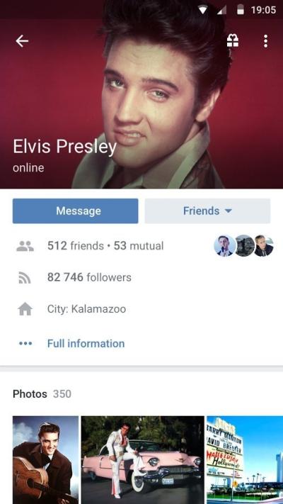The width and height of the screenshot is (283, 504).
Task: Open the Photos 350 section header
Action: 42,393
